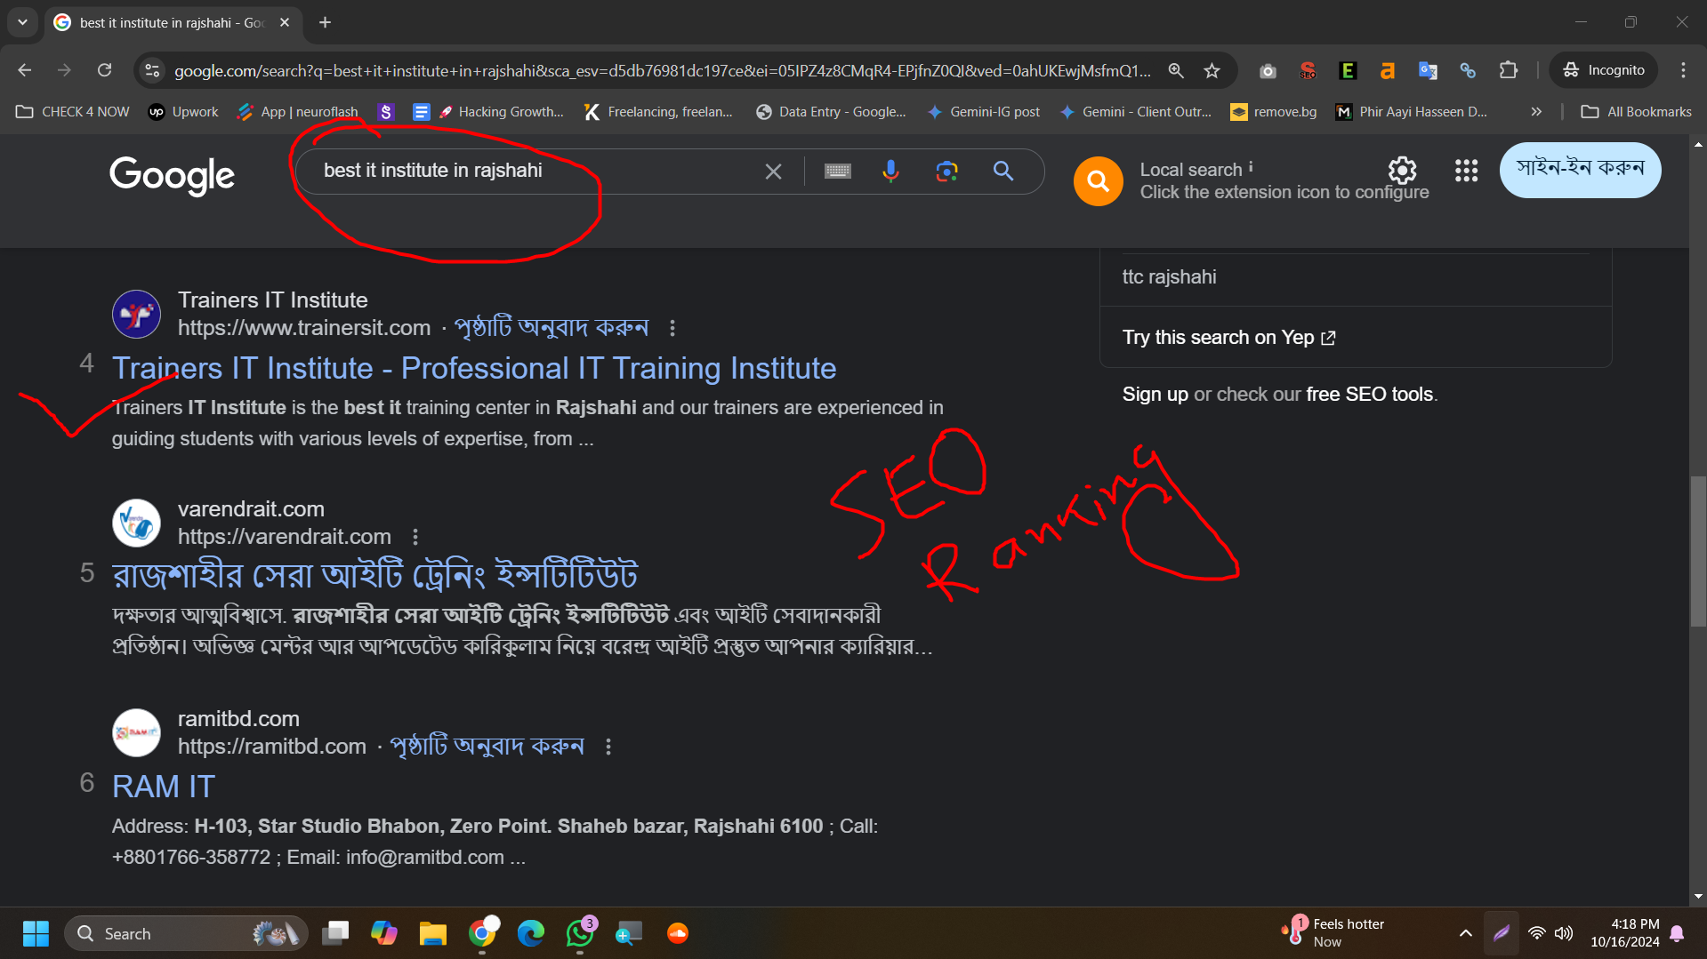Search by image with Google Lens
The image size is (1707, 959).
pos(946,171)
